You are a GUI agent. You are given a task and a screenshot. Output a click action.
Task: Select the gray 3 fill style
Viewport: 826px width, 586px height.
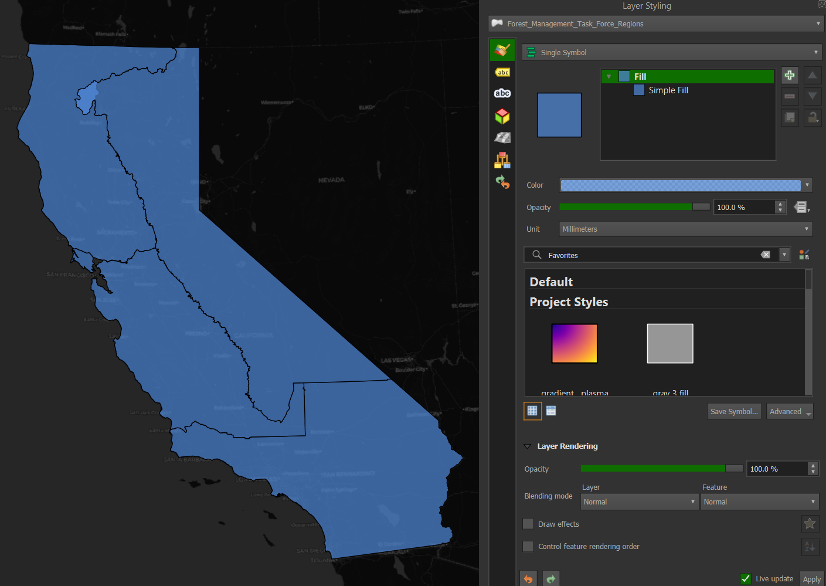[669, 343]
